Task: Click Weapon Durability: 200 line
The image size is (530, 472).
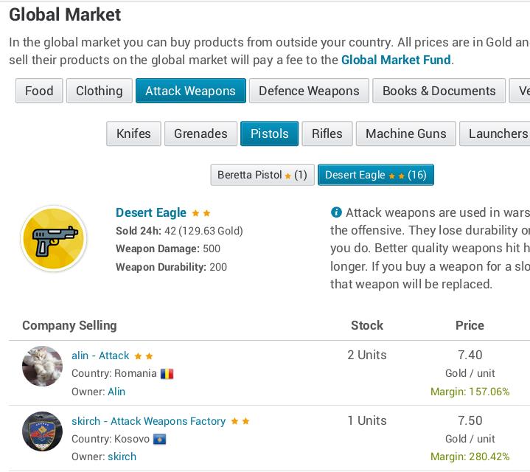Action: point(171,267)
